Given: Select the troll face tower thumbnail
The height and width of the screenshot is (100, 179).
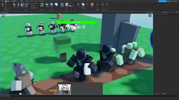Looking at the screenshot, I should tap(64, 89).
